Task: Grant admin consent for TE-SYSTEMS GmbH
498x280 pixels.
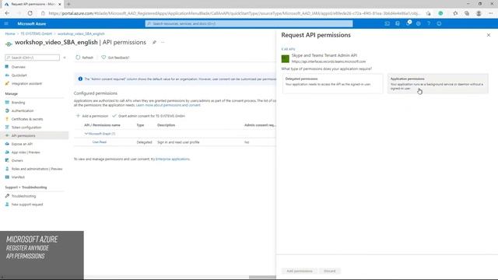Action: (x=149, y=116)
